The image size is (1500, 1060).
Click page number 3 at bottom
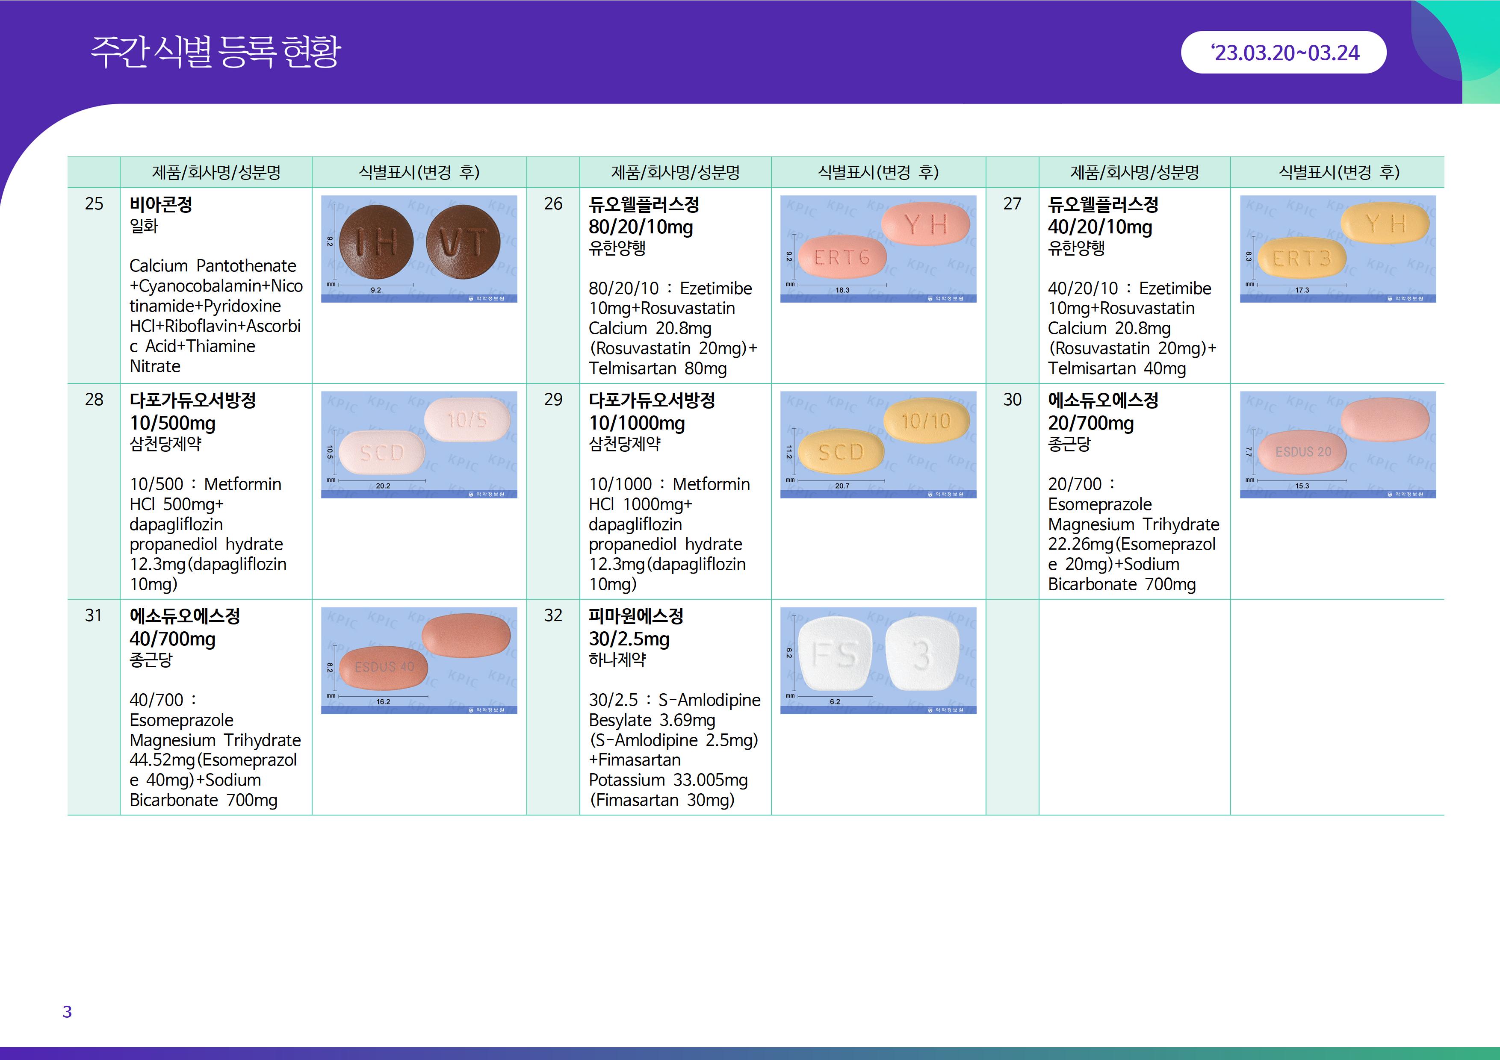[67, 1012]
